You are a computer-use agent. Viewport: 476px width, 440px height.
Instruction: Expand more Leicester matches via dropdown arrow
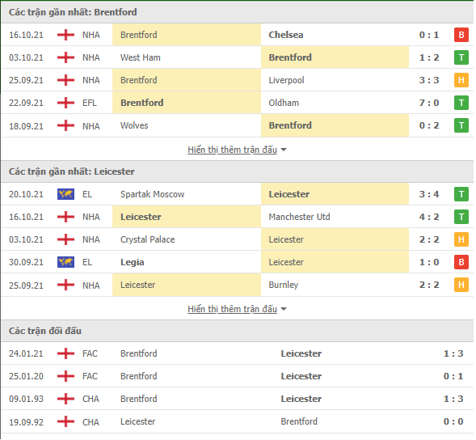[x=284, y=310]
